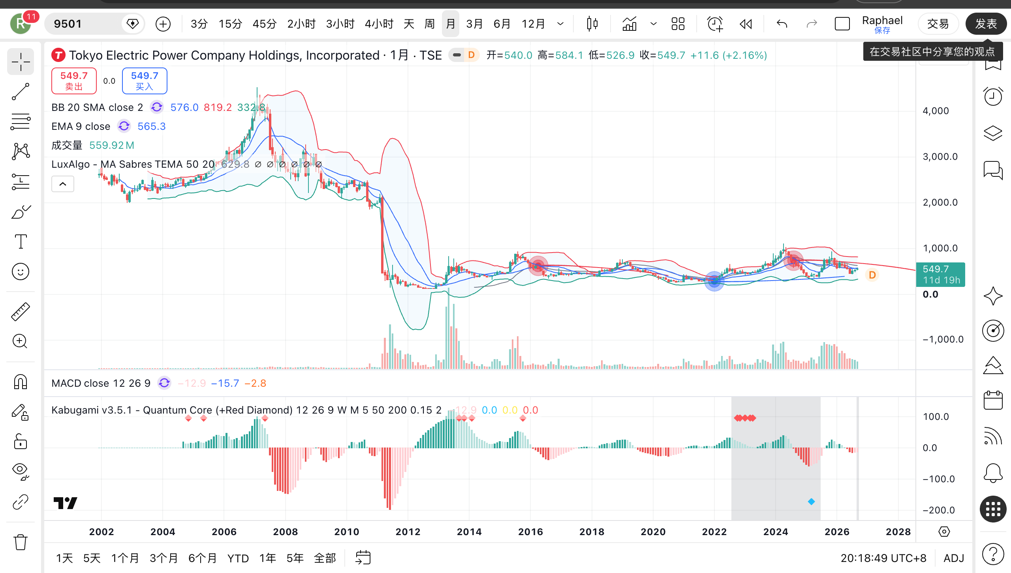1011x573 pixels.
Task: Open the Fibonacci retracement tools
Action: click(x=21, y=122)
